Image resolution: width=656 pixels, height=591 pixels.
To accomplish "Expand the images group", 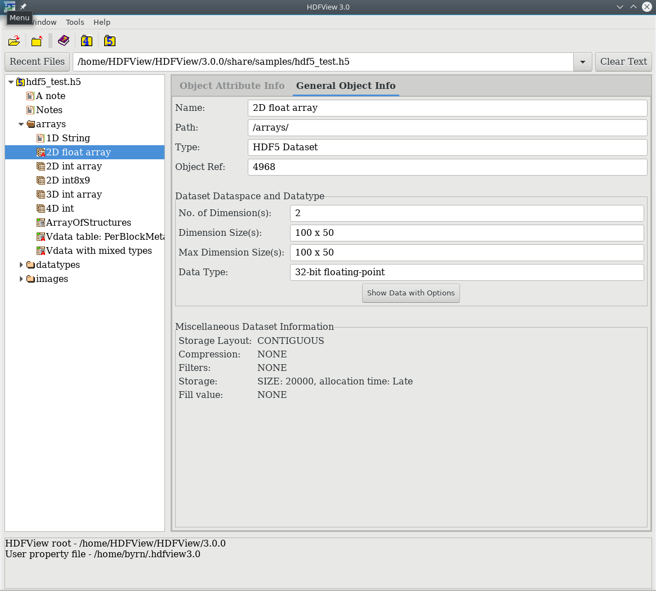I will [21, 279].
